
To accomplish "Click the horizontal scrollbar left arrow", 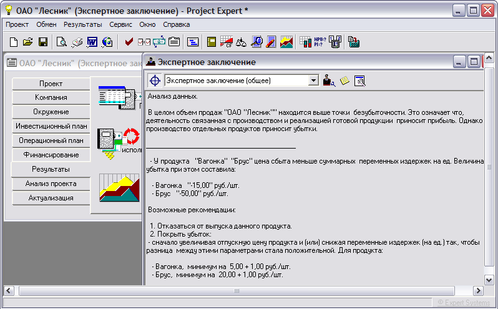I will tap(9, 290).
